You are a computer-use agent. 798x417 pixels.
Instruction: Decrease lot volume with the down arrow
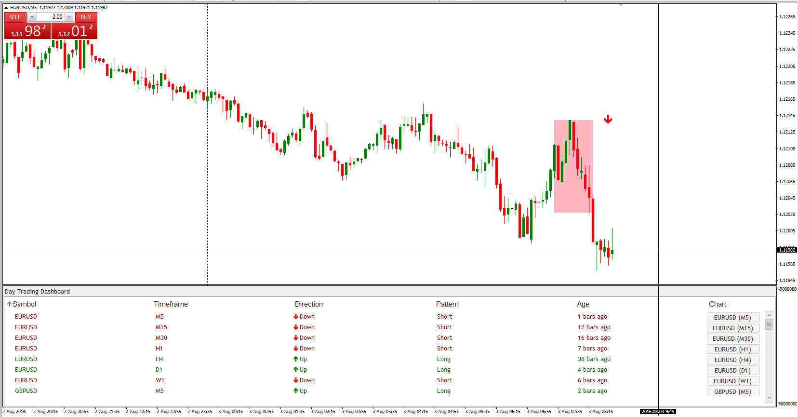(32, 17)
